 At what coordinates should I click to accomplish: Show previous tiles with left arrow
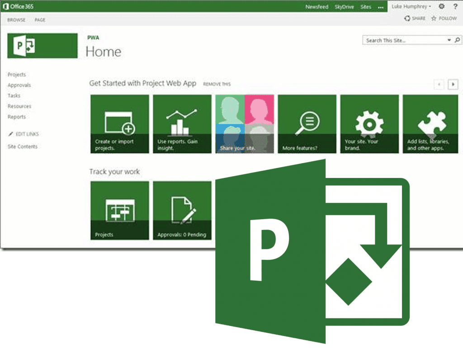[439, 85]
